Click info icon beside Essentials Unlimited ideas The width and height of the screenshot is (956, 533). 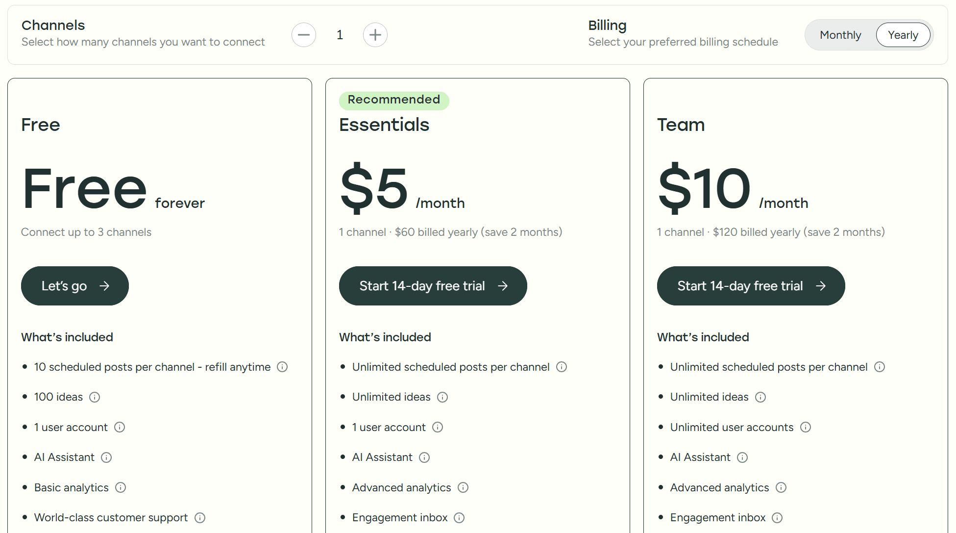442,397
